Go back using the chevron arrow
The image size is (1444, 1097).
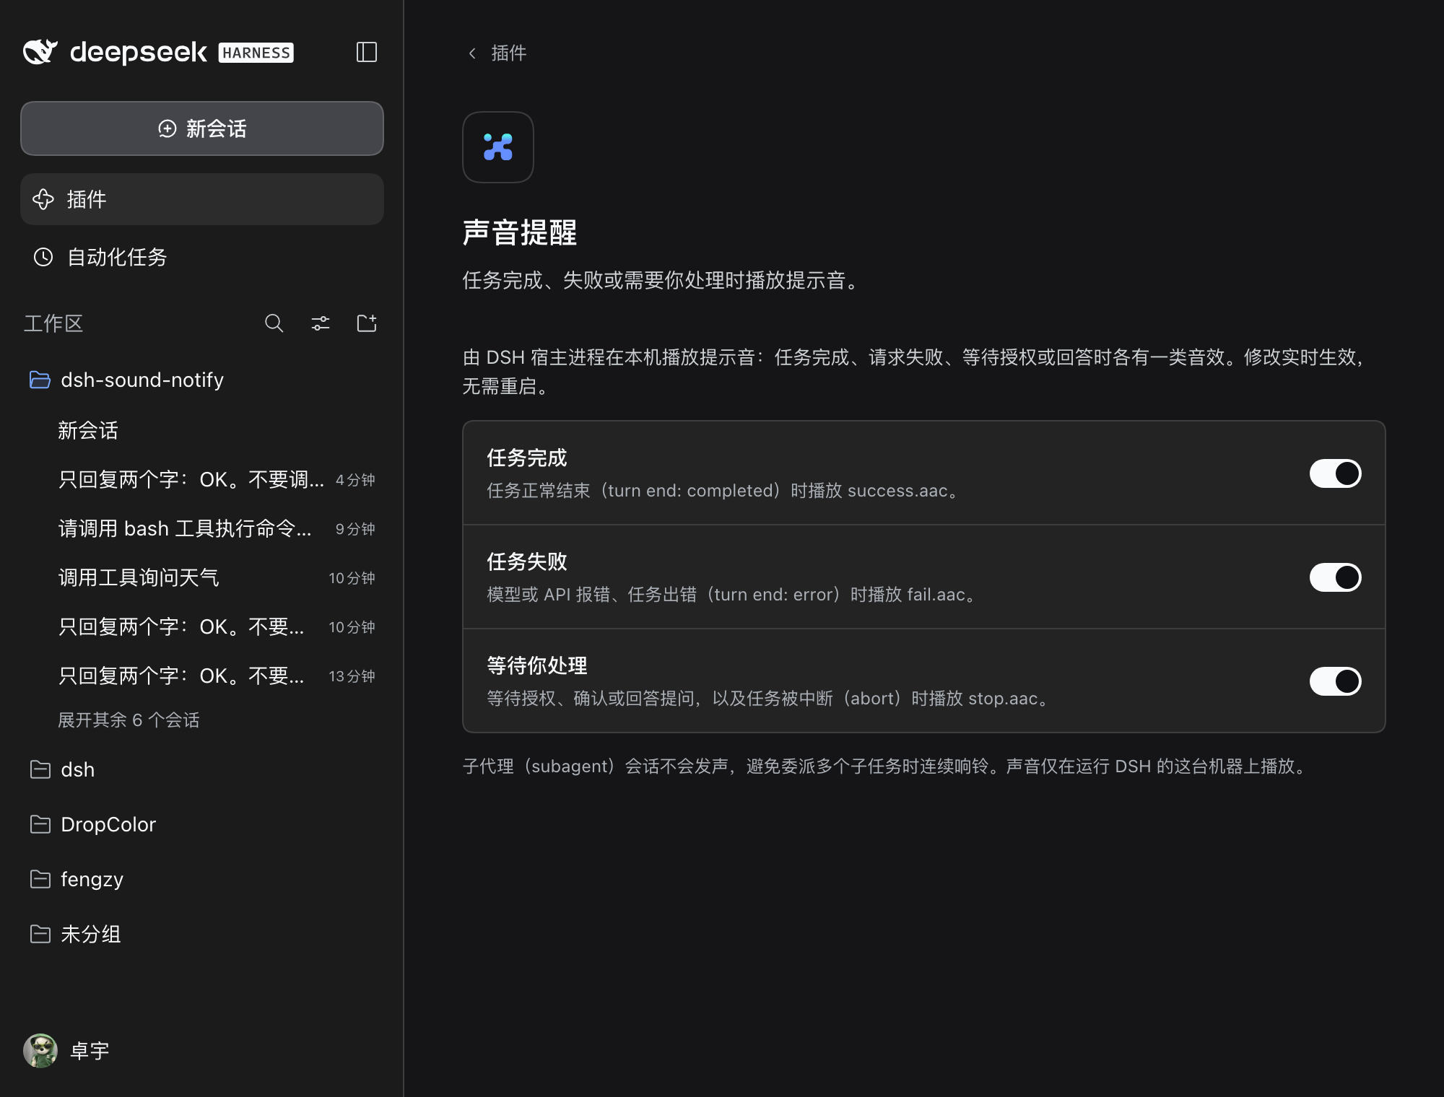[x=472, y=53]
